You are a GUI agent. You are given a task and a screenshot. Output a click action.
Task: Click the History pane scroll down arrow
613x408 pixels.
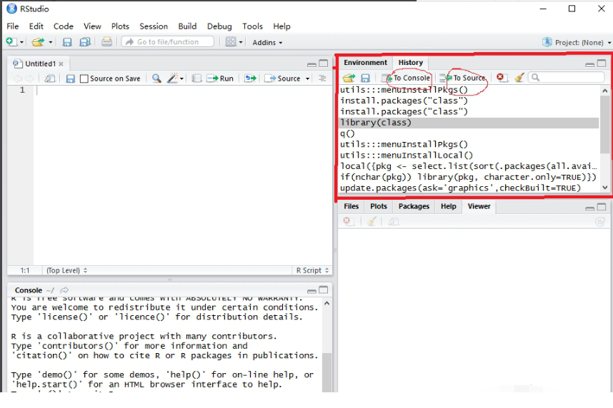pyautogui.click(x=605, y=188)
